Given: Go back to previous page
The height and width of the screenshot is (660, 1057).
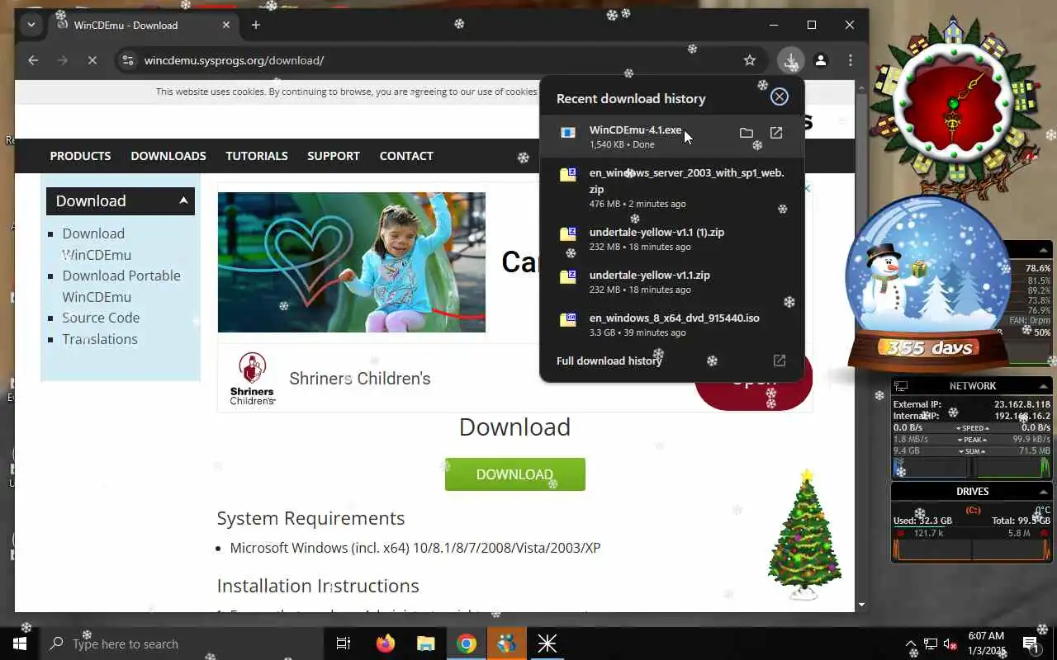Looking at the screenshot, I should (33, 60).
